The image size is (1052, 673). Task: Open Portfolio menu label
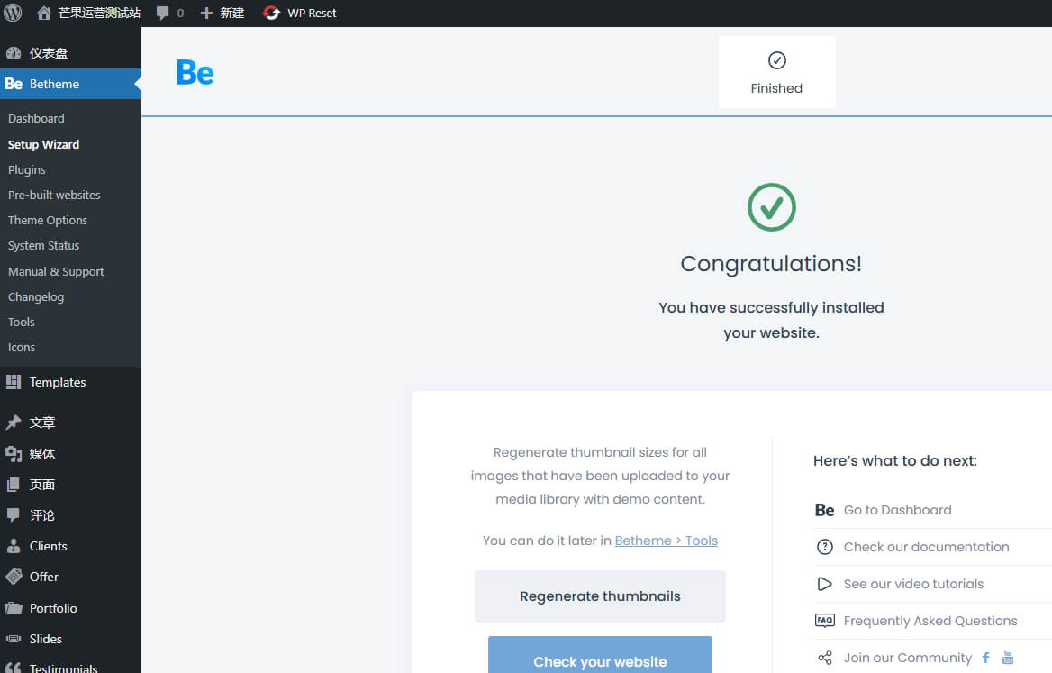(x=53, y=608)
